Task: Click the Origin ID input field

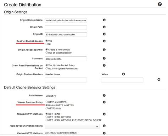Action: (x=66, y=34)
